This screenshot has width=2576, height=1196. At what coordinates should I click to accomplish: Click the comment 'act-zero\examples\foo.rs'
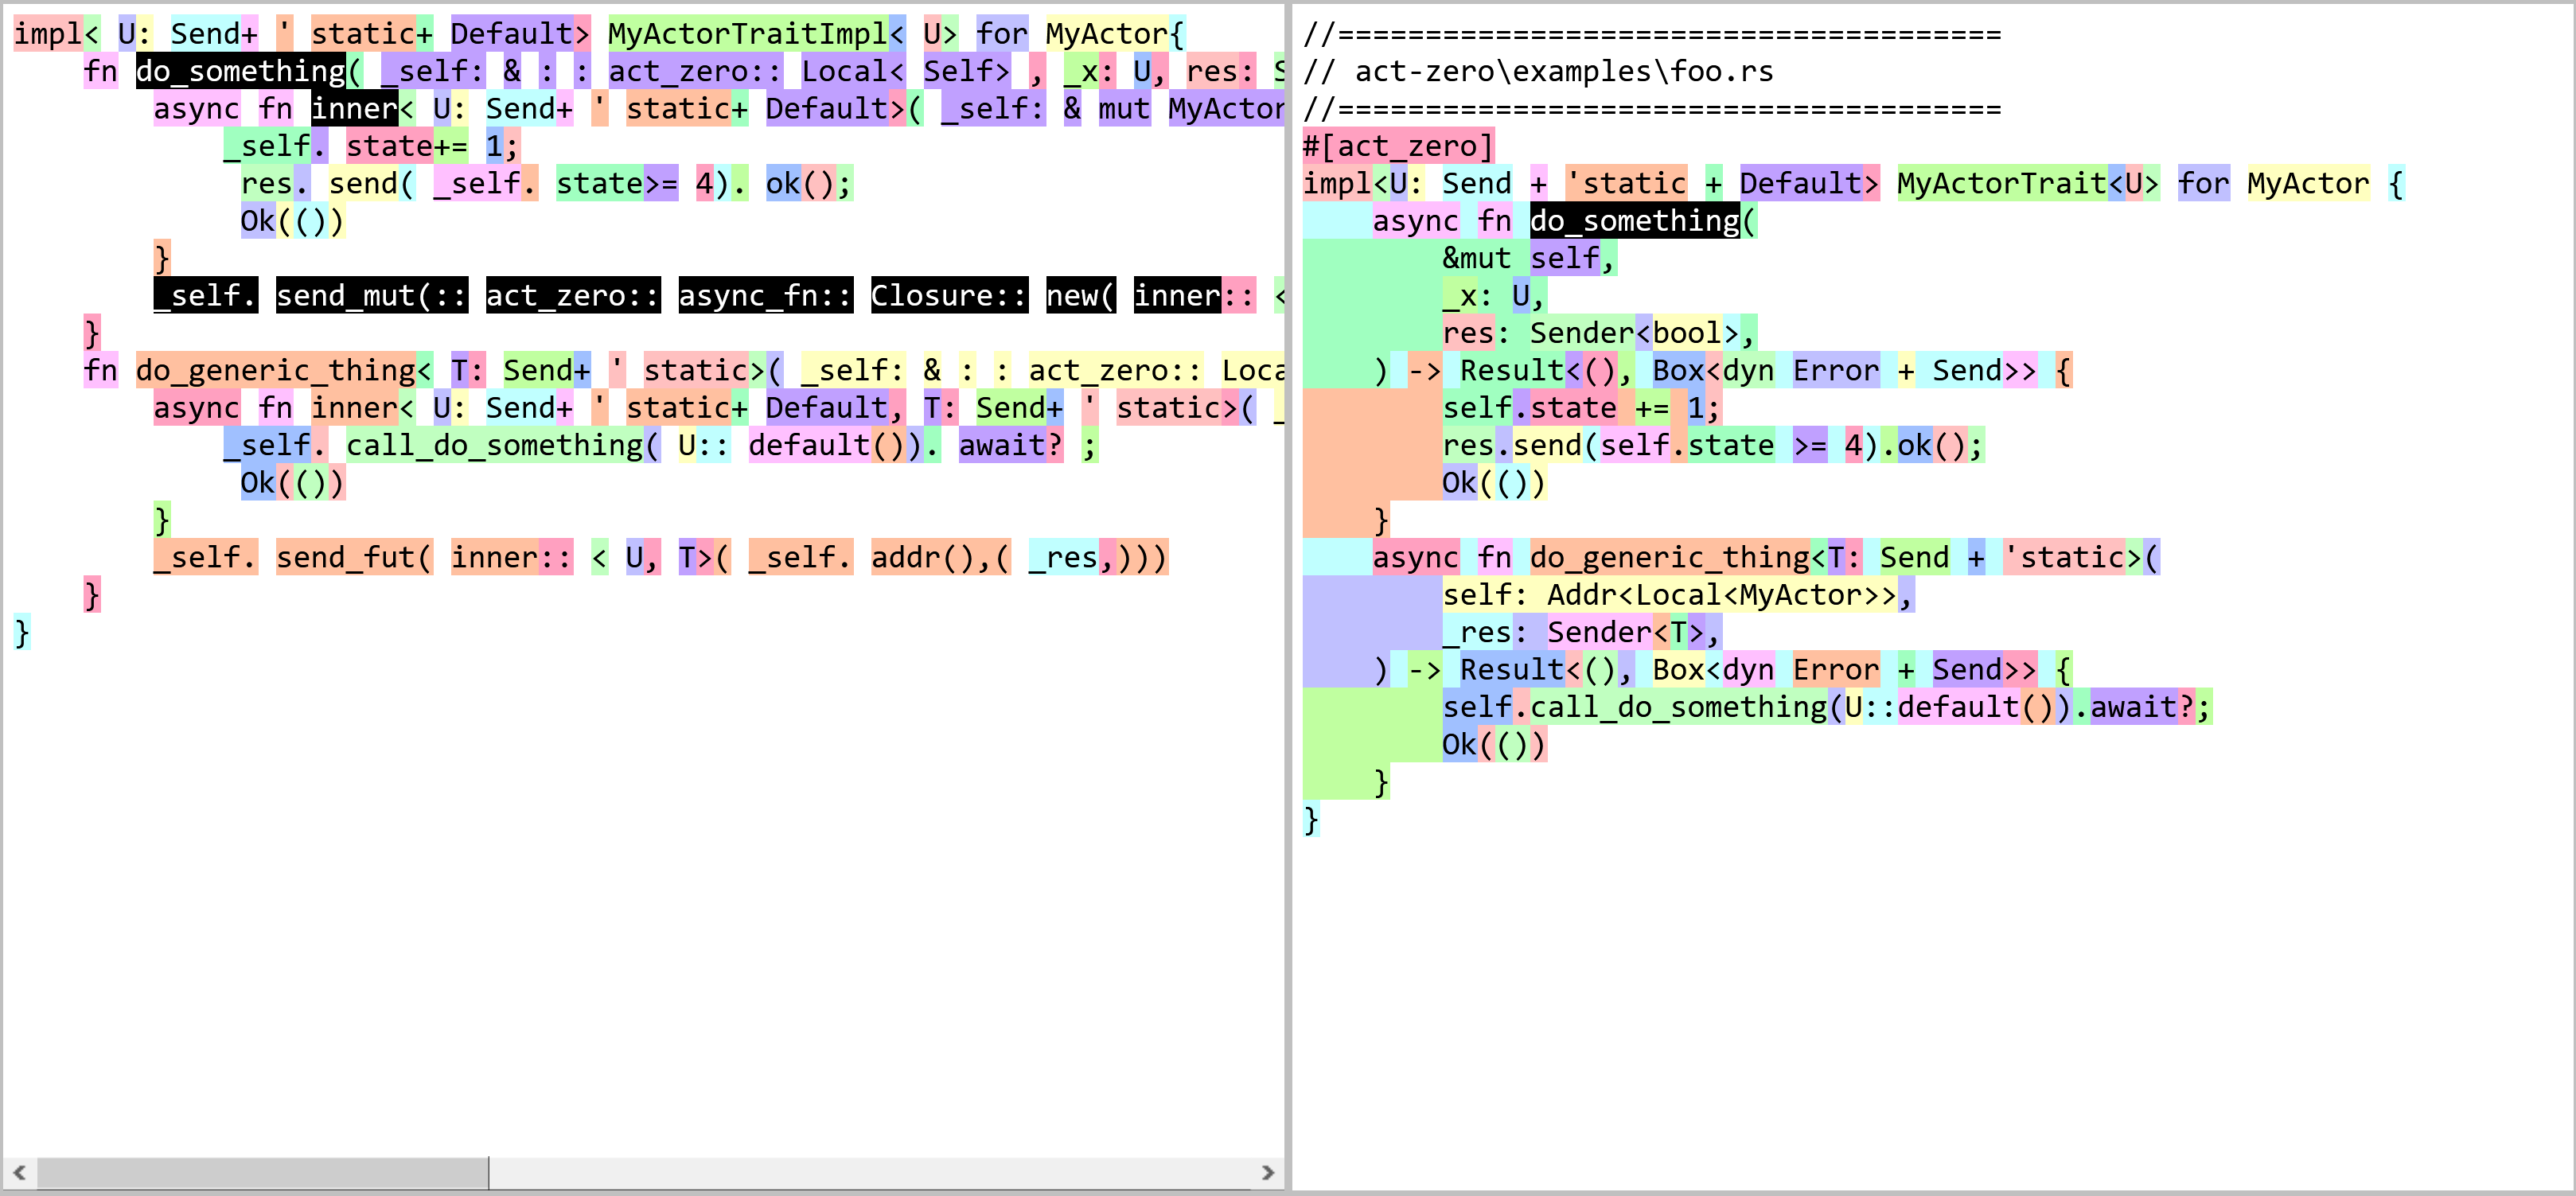coord(1564,71)
